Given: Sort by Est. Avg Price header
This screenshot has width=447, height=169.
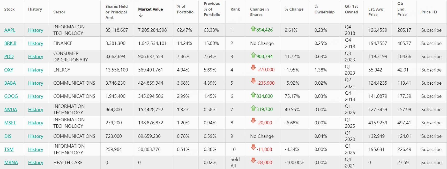Looking at the screenshot, I should click(x=376, y=12).
